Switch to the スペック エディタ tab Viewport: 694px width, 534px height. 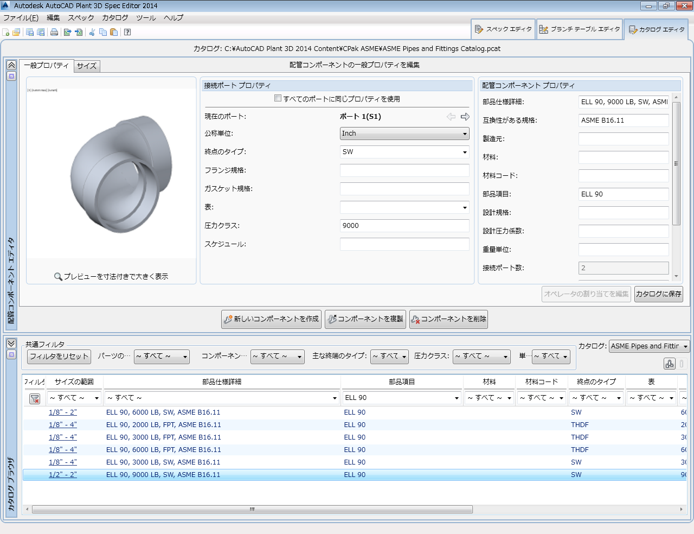pos(503,29)
